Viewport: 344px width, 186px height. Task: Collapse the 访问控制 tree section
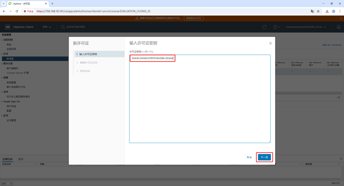coord(2,40)
